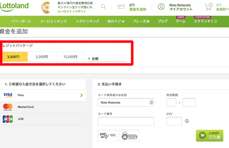Click the custom 金額 amount field
Viewport: 229px width, 148px height.
pyautogui.click(x=107, y=59)
